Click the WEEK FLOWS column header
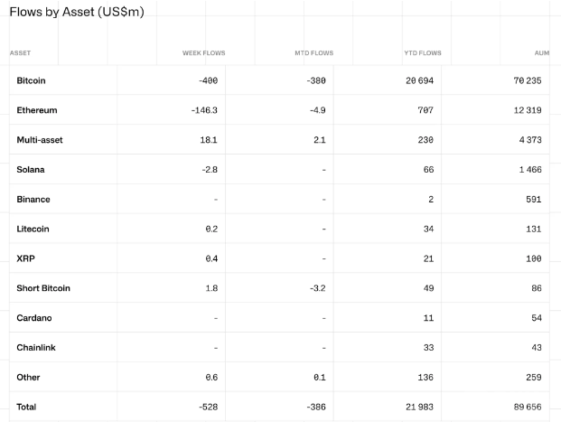Viewport: 561px width, 422px height. click(x=203, y=53)
